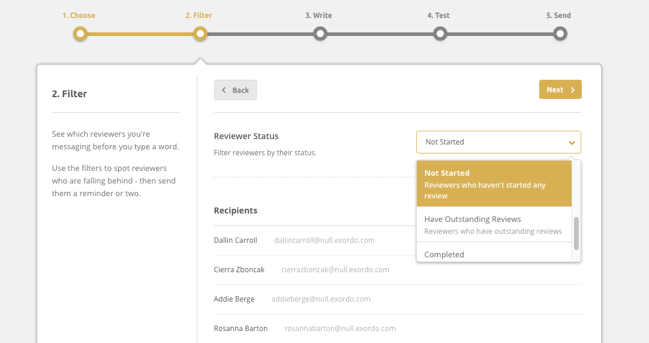Click the left chevron in Back button
Viewport: 649px width, 343px height.
(x=224, y=90)
